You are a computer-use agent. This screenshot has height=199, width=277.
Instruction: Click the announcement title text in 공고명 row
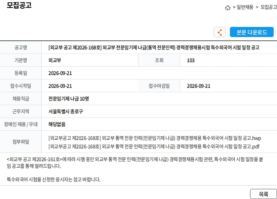(154, 47)
